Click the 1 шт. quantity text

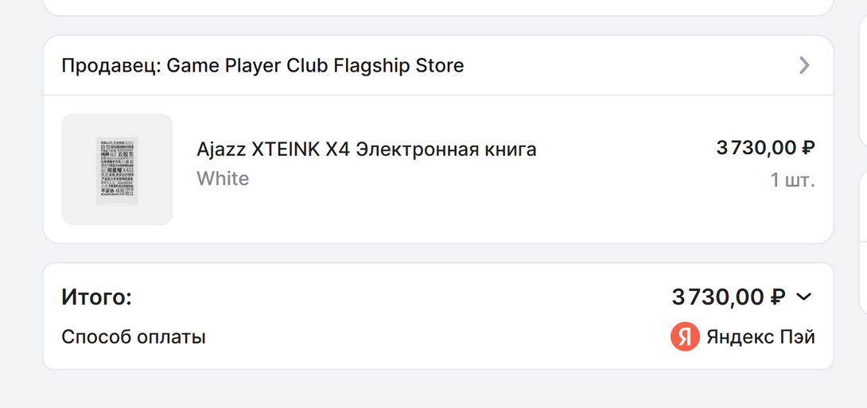(x=792, y=180)
